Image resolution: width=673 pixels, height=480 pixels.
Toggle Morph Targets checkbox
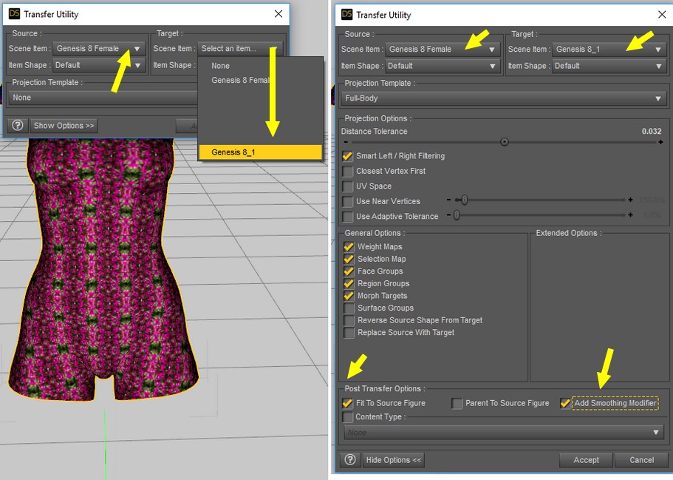349,296
